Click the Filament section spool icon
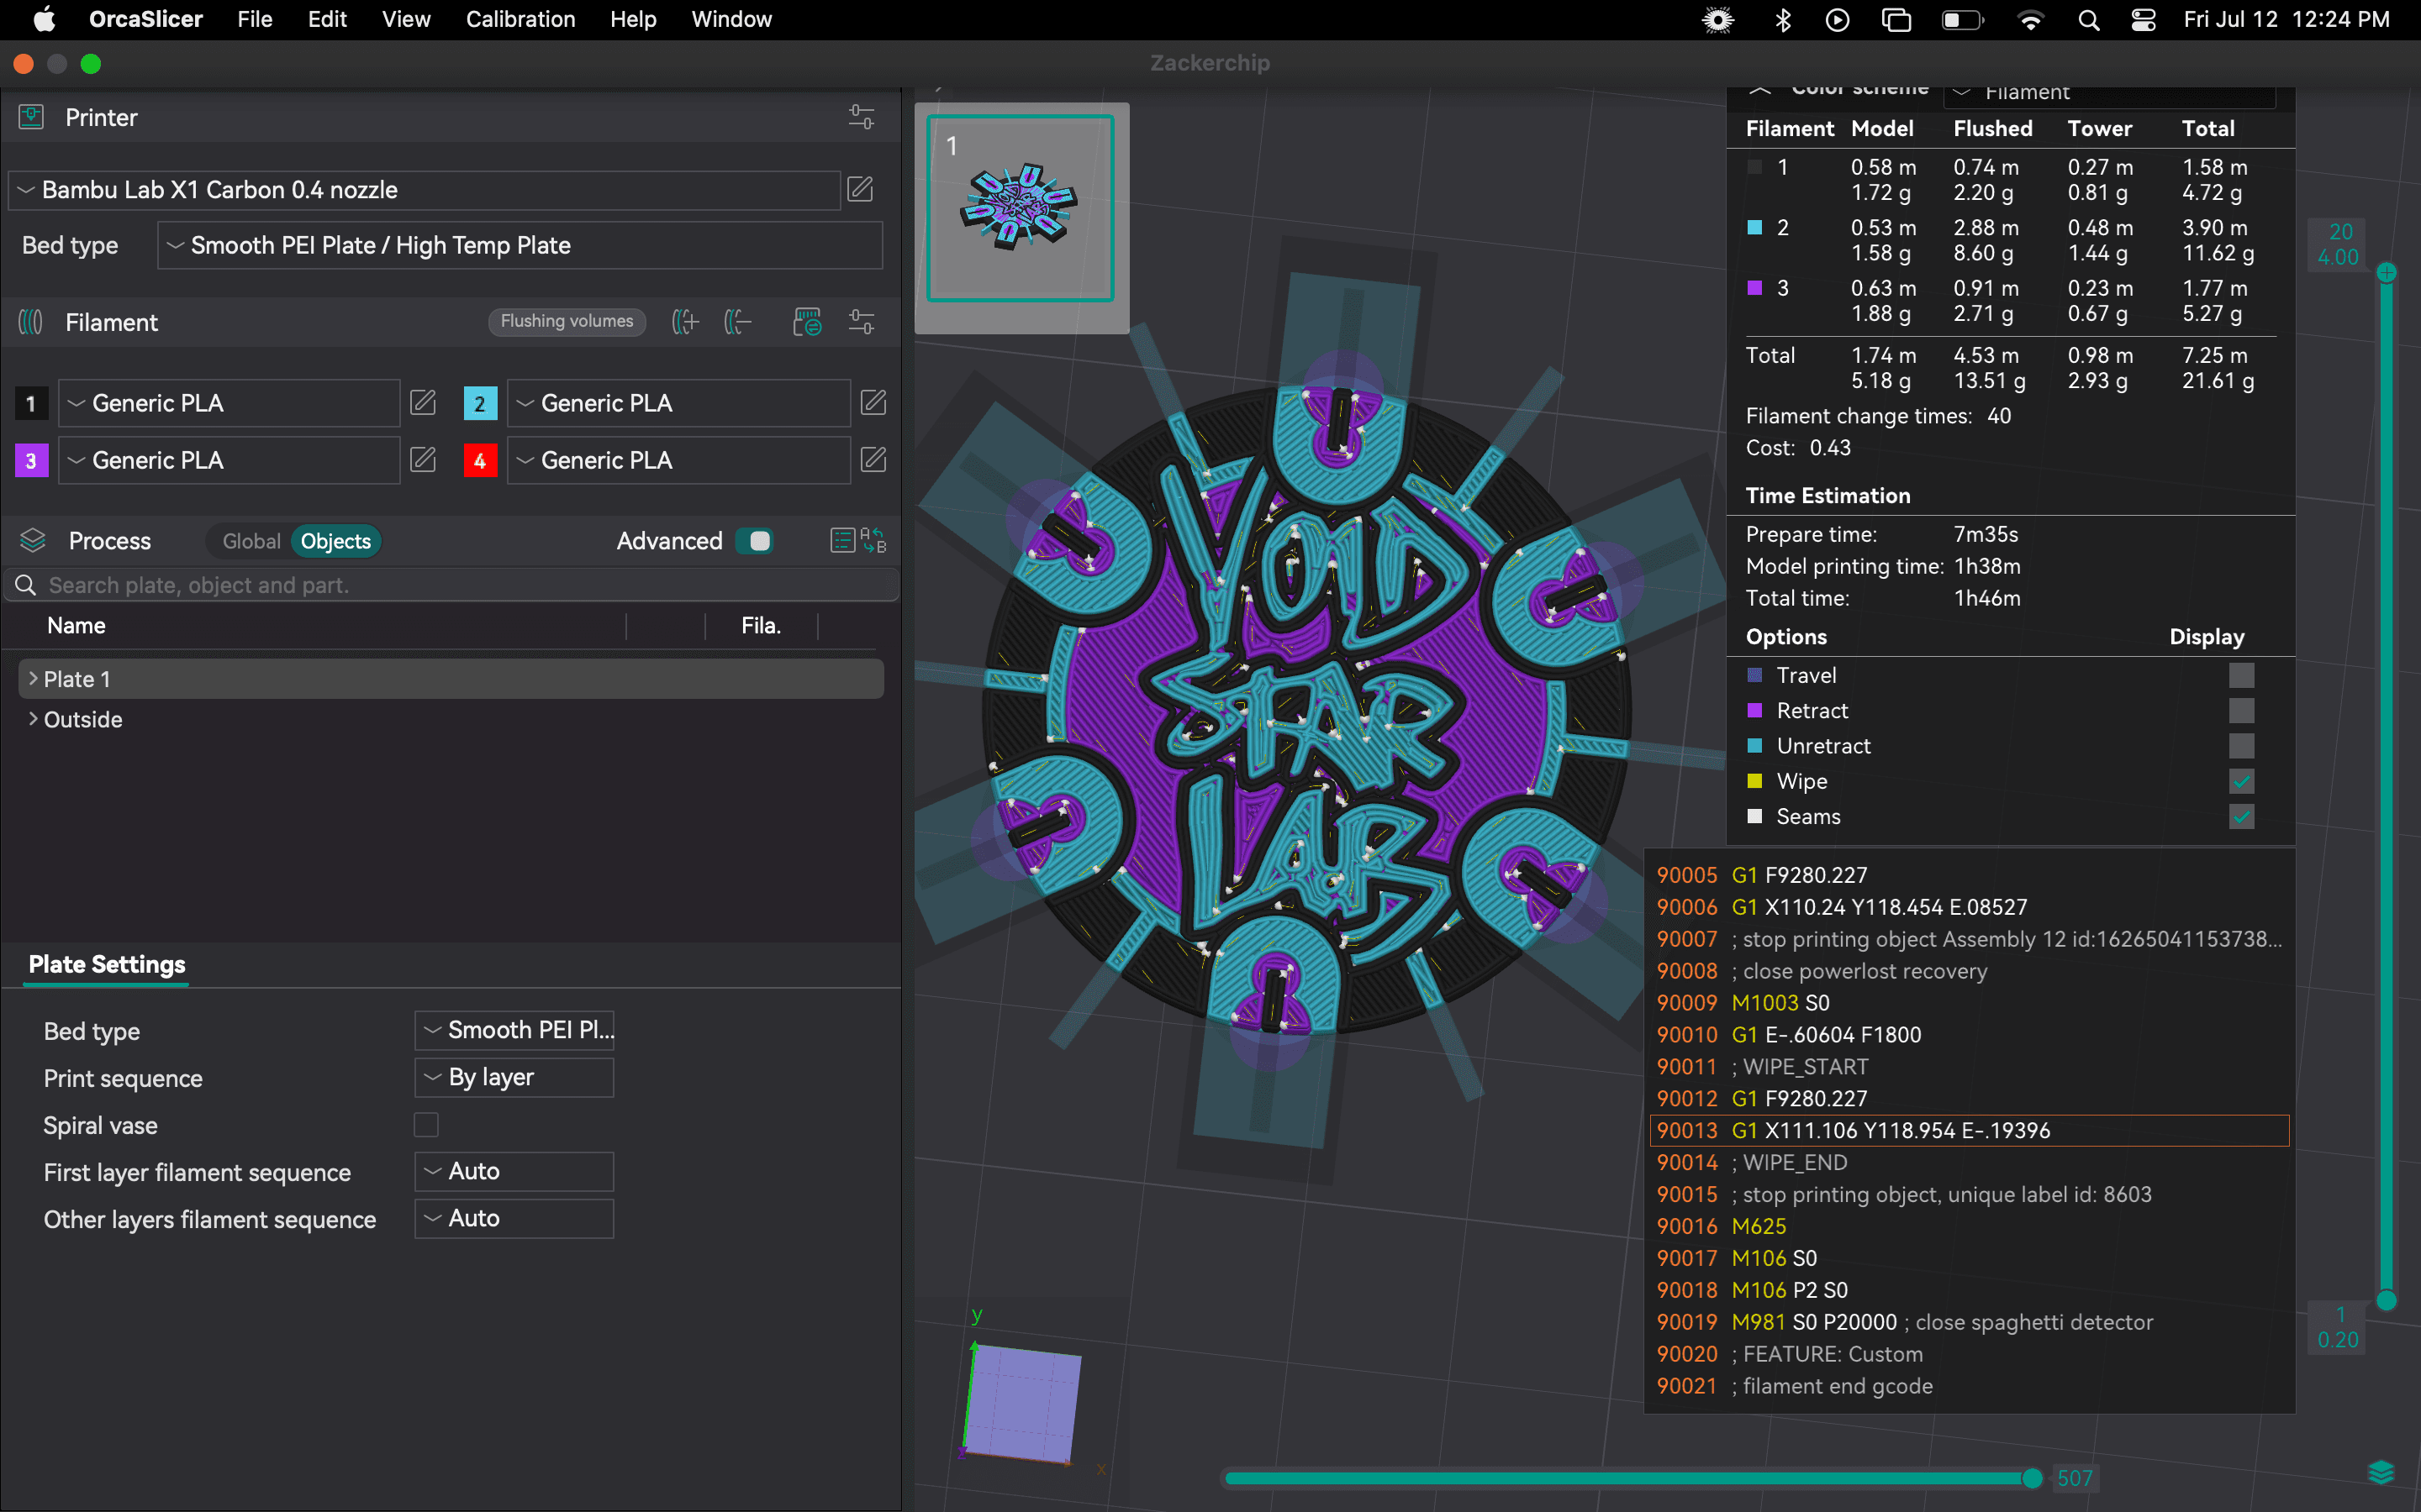 point(31,322)
